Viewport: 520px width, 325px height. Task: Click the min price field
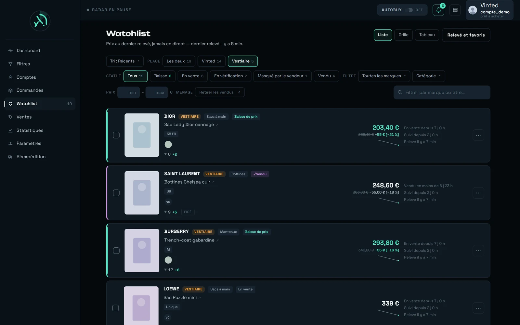pyautogui.click(x=128, y=92)
